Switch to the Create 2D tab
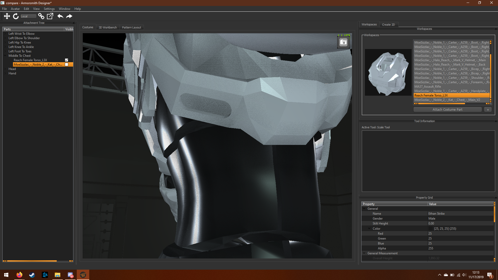Screen dimensions: 498x280 click(388, 25)
